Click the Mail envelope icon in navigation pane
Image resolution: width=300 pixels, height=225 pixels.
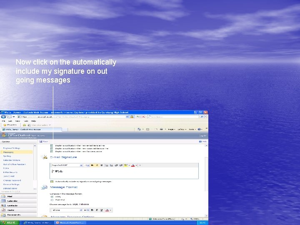coord(3,196)
